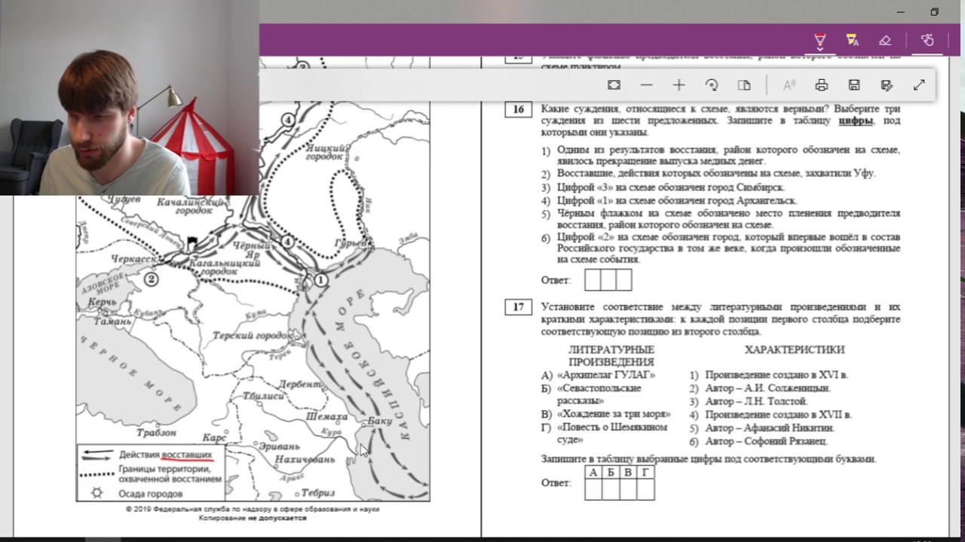Click the answer cell under column В
The image size is (965, 542).
pos(628,489)
